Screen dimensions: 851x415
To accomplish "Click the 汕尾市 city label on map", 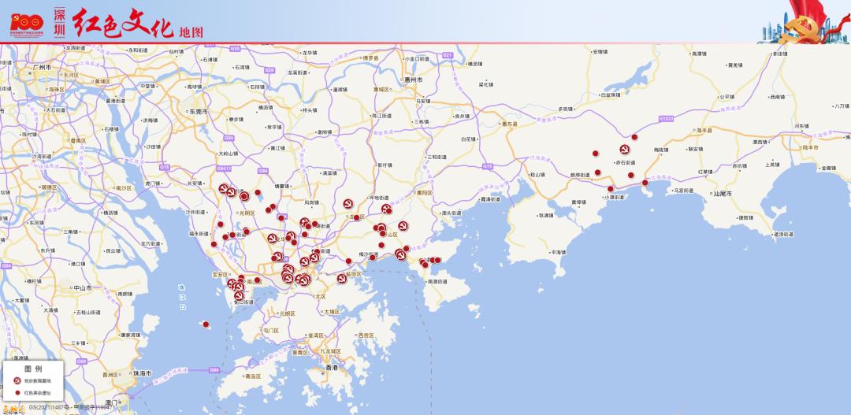I will tap(722, 193).
